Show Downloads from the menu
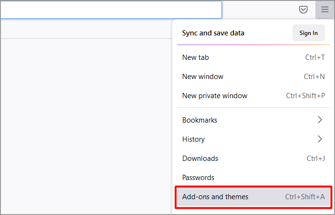Screen dimensions: 335x215 pos(200,158)
